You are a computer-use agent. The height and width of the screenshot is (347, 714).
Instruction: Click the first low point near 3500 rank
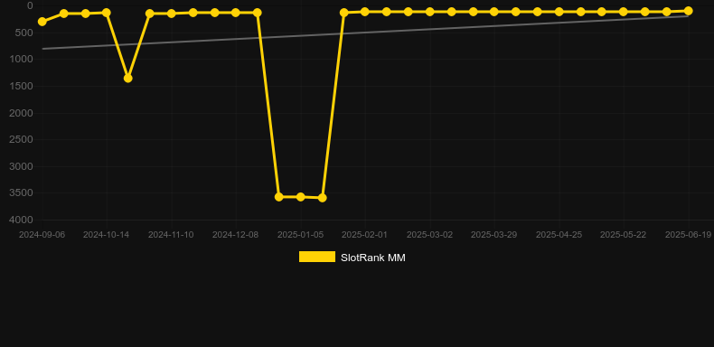coord(279,197)
